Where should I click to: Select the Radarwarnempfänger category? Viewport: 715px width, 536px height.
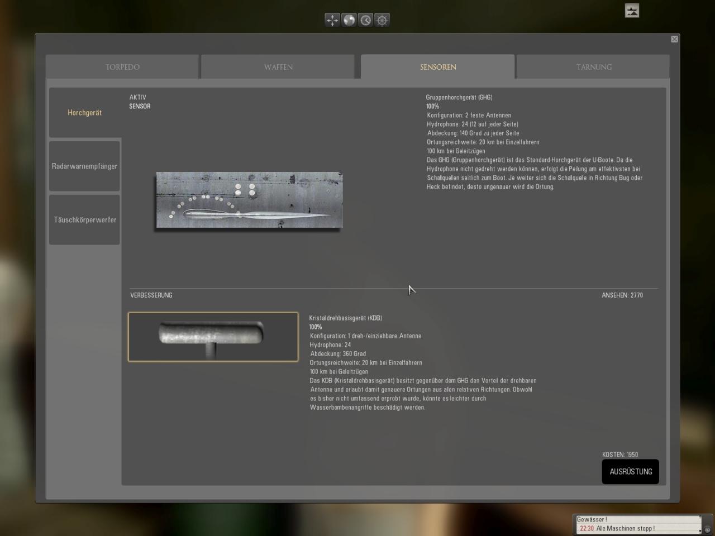tap(85, 166)
